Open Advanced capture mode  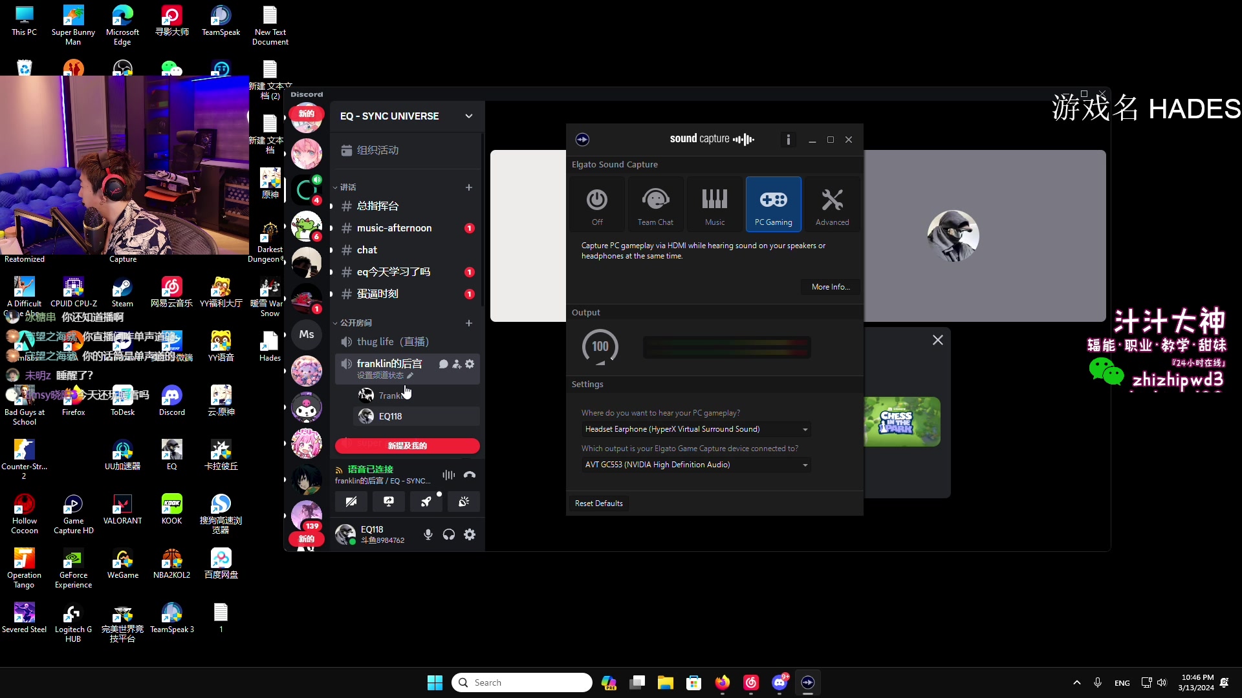(833, 204)
